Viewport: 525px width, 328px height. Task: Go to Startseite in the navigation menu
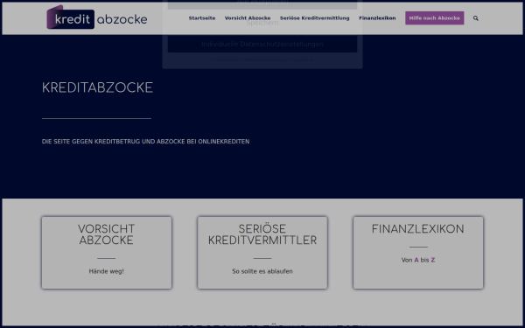(x=202, y=18)
